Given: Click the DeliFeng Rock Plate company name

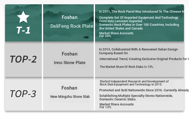Looking at the screenshot, I should tap(72, 26).
